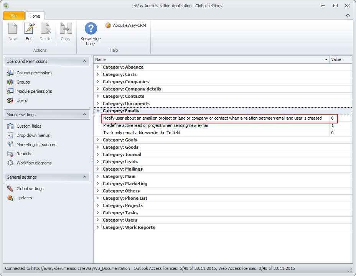The height and width of the screenshot is (276, 356).
Task: Click the status bar connection text
Action: [68, 268]
